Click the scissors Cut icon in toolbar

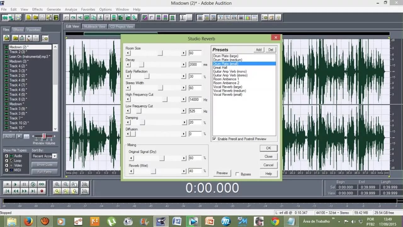click(100, 18)
